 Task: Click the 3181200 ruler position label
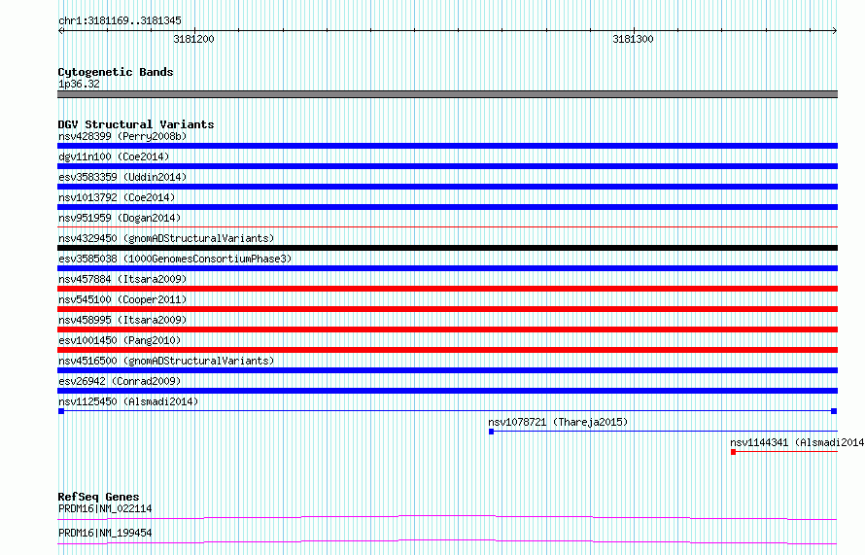click(x=193, y=39)
